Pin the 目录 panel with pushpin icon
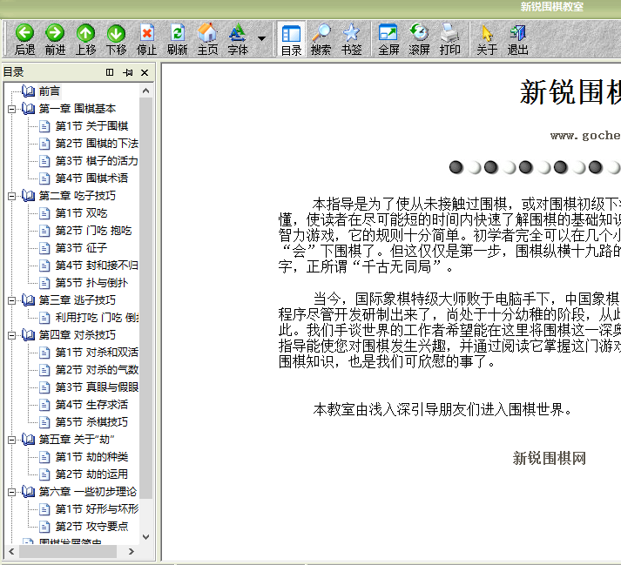The width and height of the screenshot is (621, 565). [x=127, y=72]
